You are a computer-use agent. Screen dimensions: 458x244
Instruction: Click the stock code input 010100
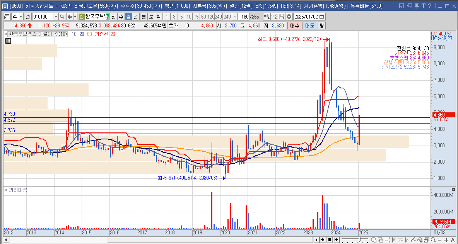coord(42,17)
